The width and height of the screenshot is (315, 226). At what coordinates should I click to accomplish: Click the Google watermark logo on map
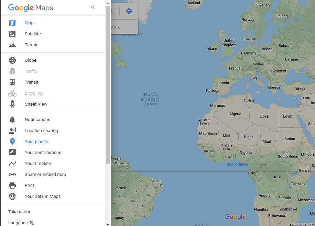(x=235, y=217)
